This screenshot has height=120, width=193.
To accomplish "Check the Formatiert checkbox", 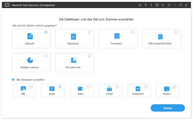I will click(x=133, y=32).
